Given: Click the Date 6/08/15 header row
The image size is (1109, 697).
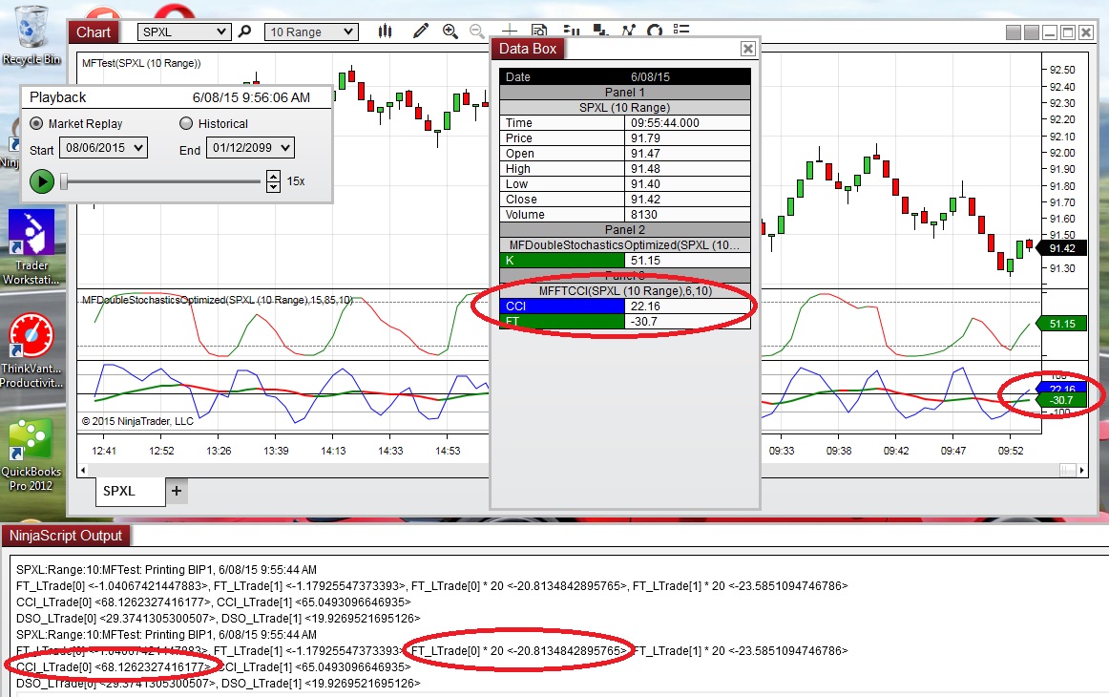Looking at the screenshot, I should coord(625,76).
